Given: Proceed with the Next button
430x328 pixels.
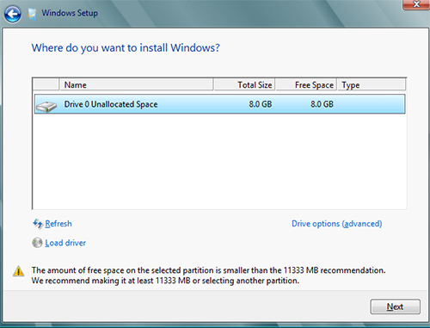Looking at the screenshot, I should click(395, 306).
